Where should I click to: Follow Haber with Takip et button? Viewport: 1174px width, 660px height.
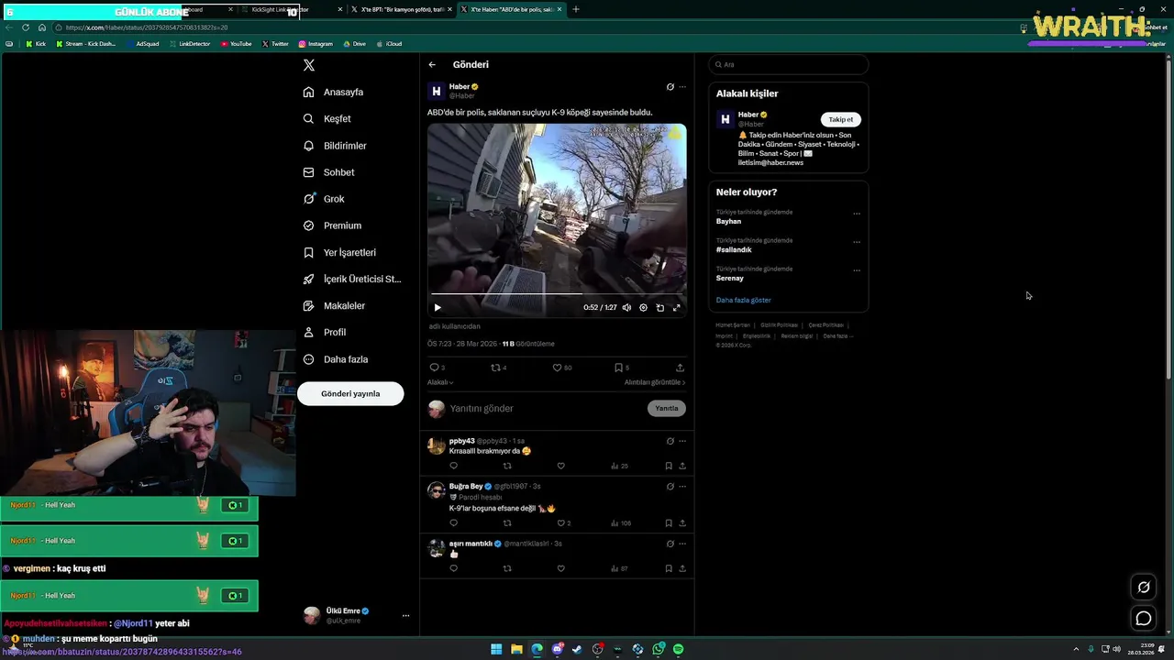(x=841, y=119)
